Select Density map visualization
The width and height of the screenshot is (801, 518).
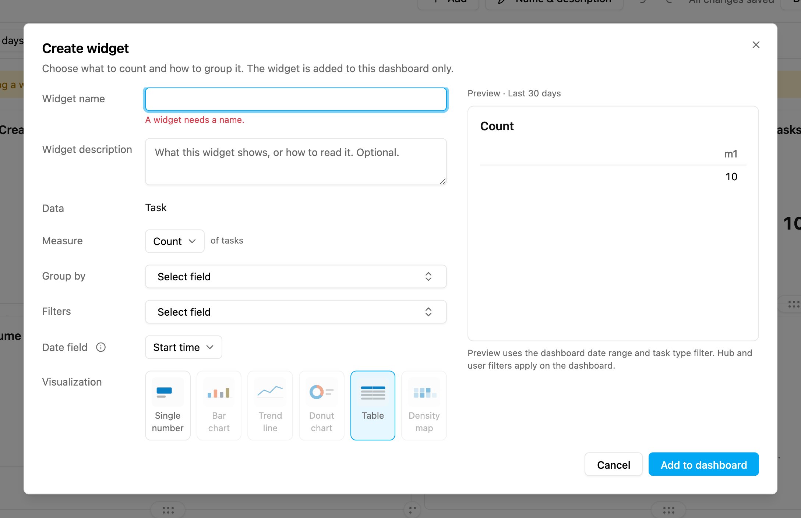click(424, 405)
